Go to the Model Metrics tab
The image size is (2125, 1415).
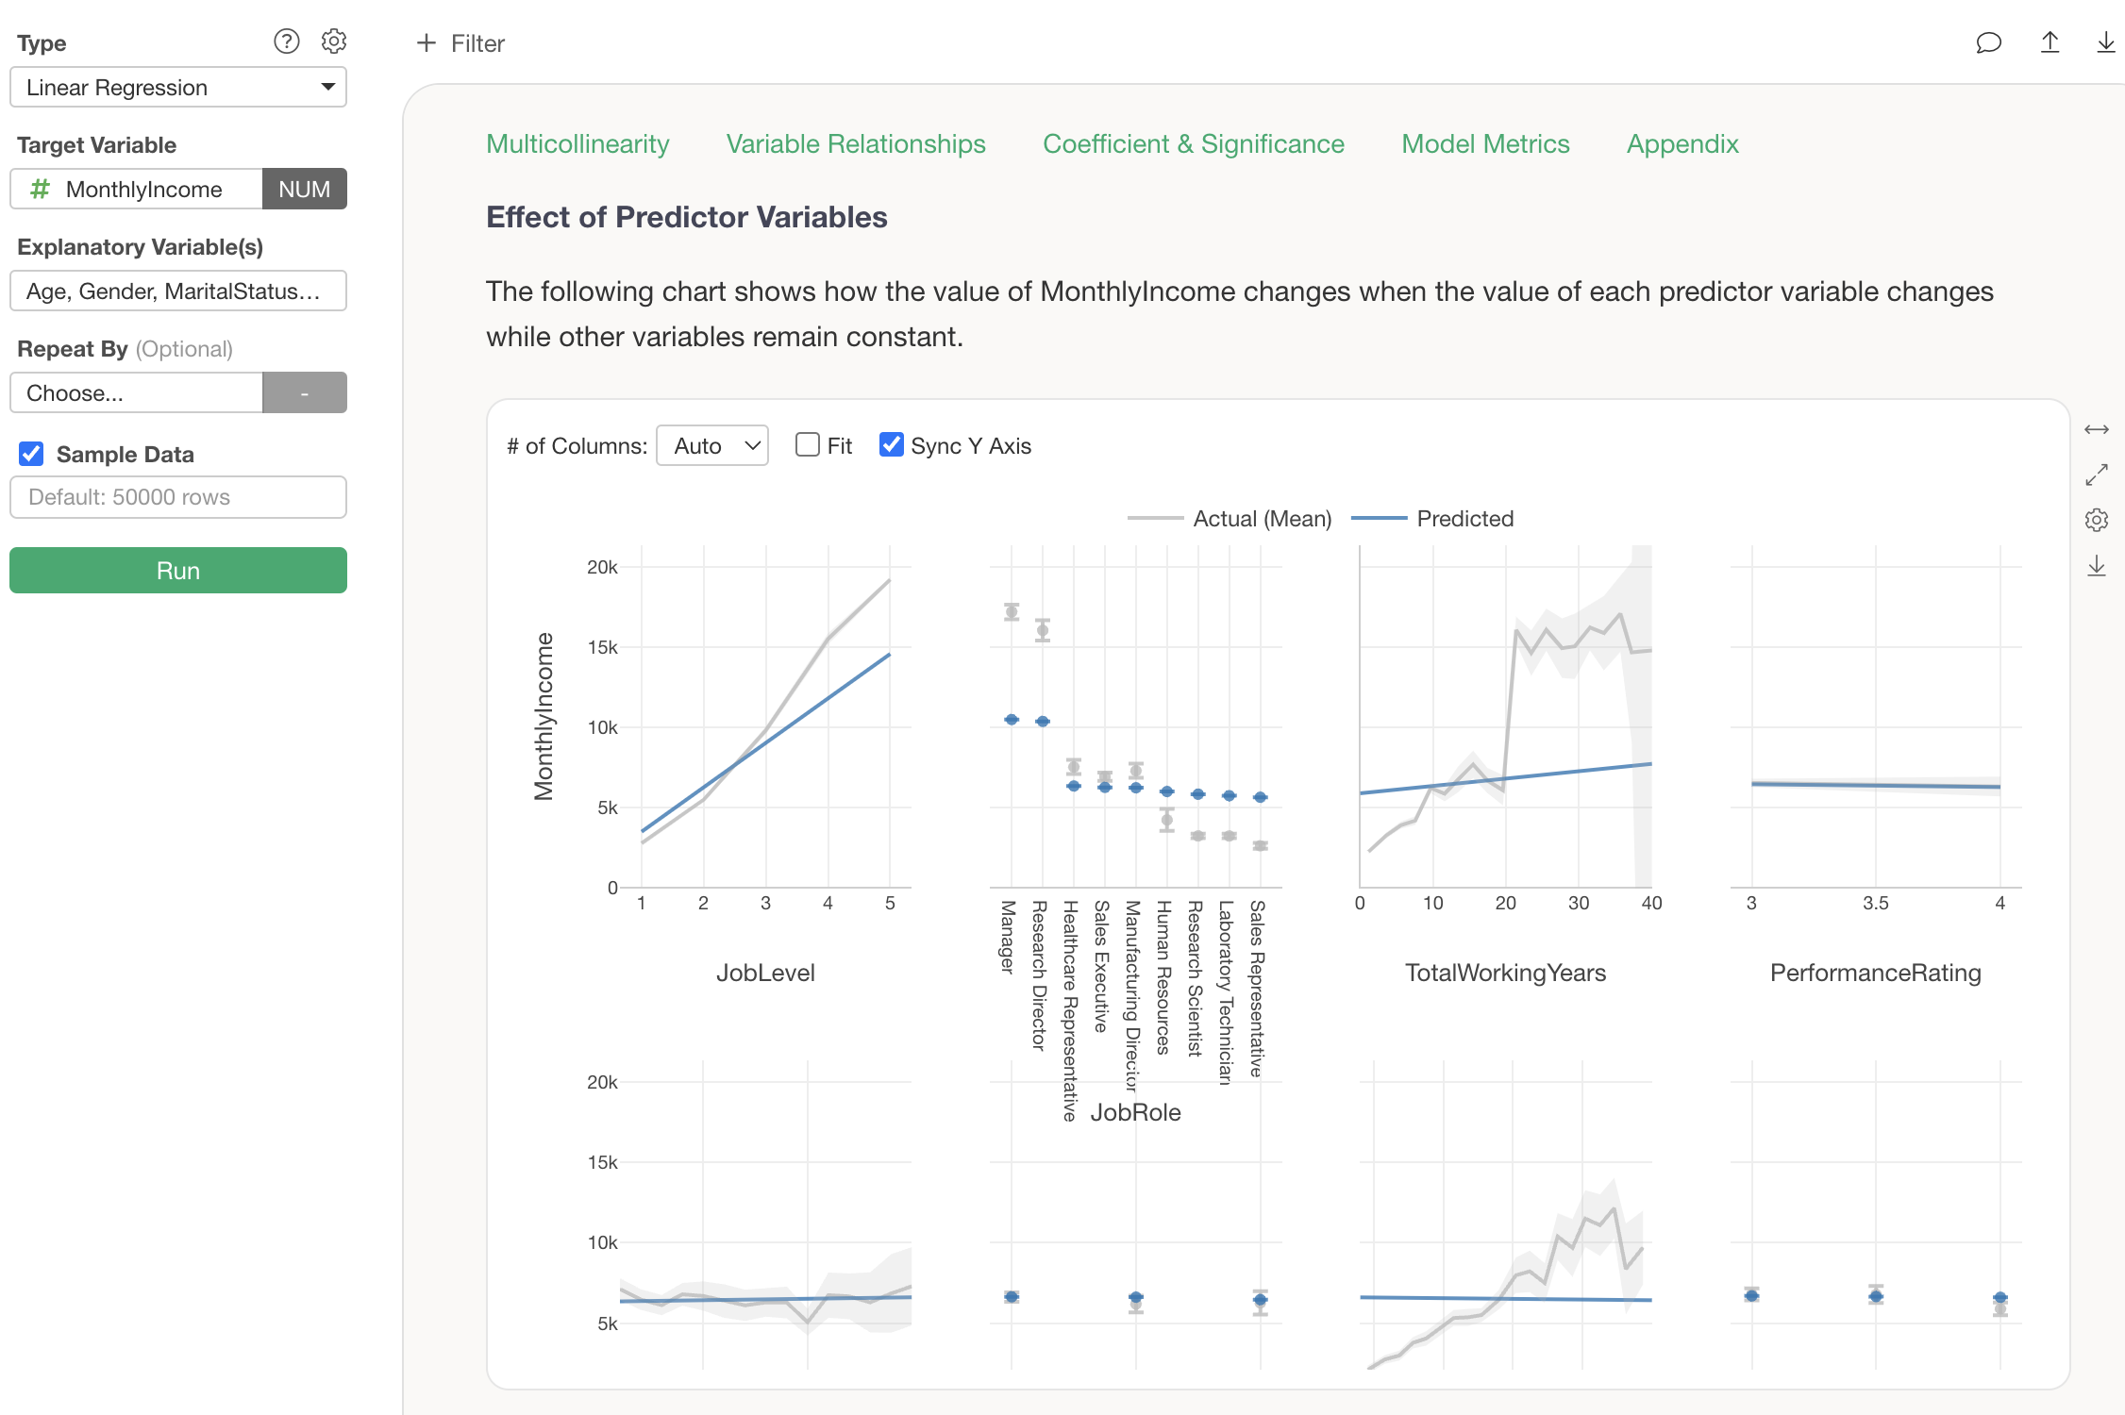pyautogui.click(x=1485, y=144)
